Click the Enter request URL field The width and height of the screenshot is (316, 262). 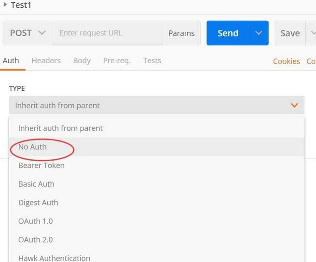(x=108, y=33)
